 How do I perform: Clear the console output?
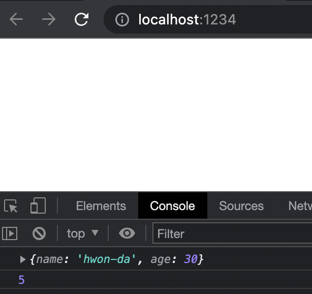click(x=39, y=233)
